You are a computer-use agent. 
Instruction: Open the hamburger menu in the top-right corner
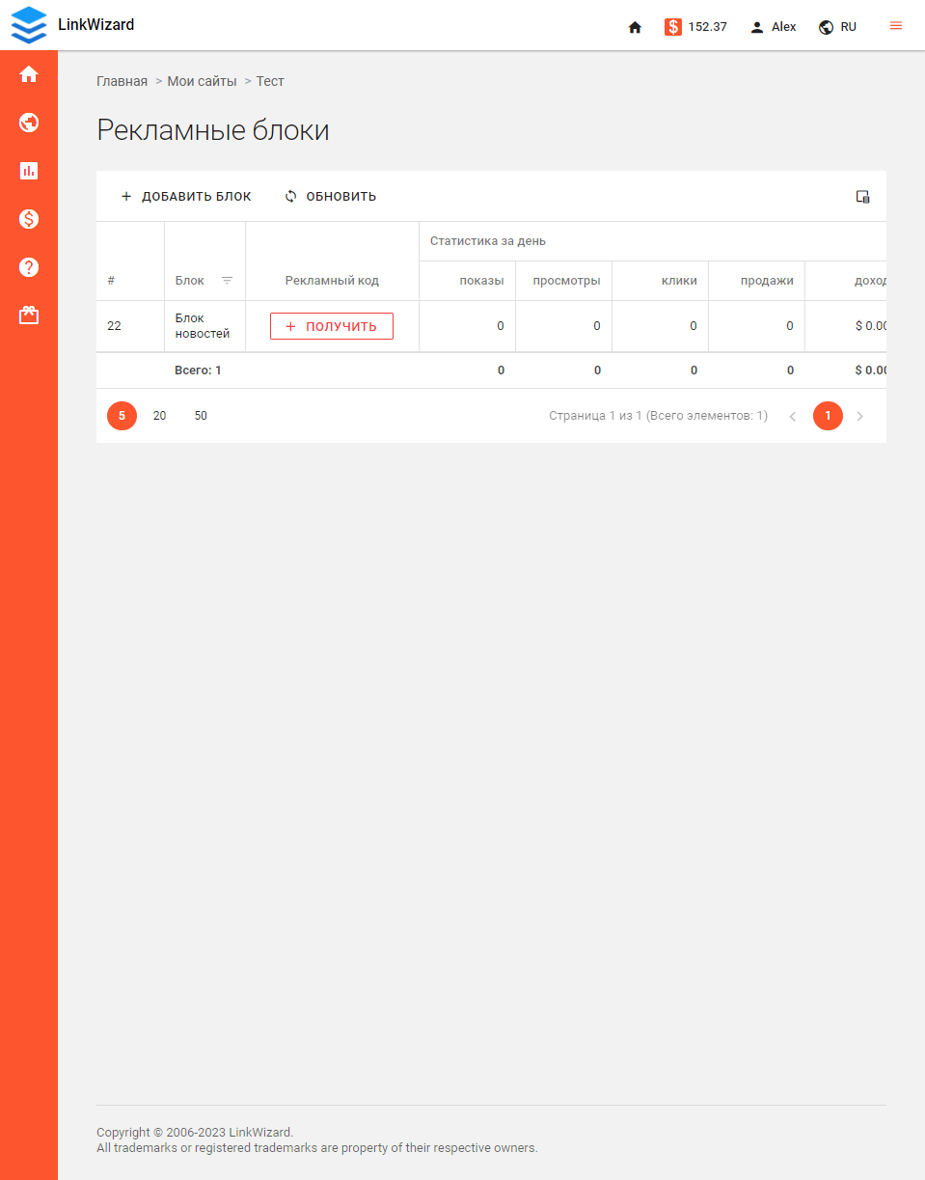(895, 26)
